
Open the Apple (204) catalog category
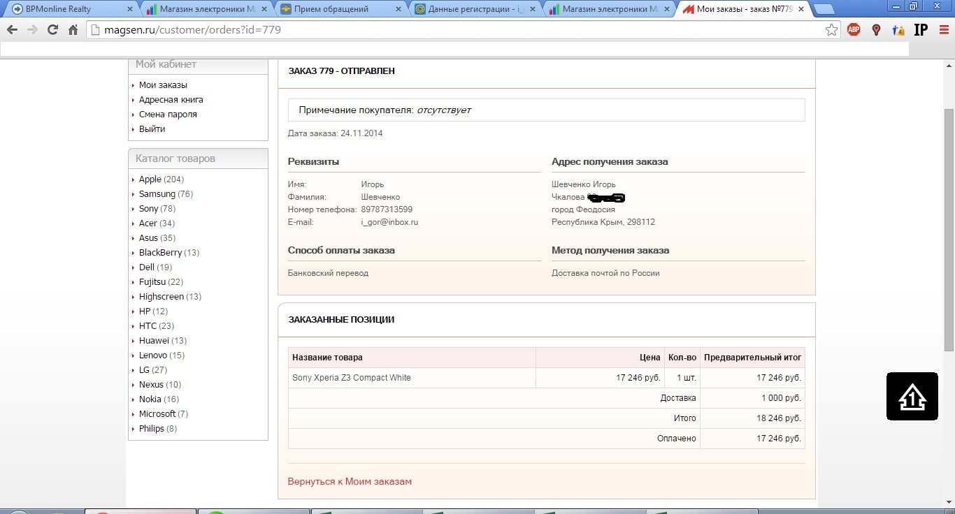[x=161, y=179]
